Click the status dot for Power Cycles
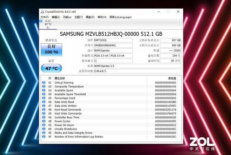 (44, 121)
